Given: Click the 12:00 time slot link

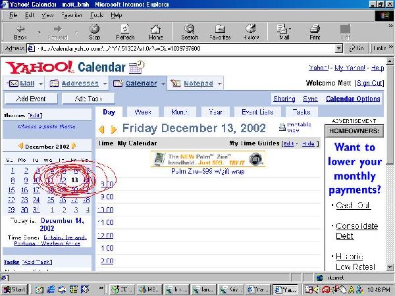Looking at the screenshot, I should 105,235.
